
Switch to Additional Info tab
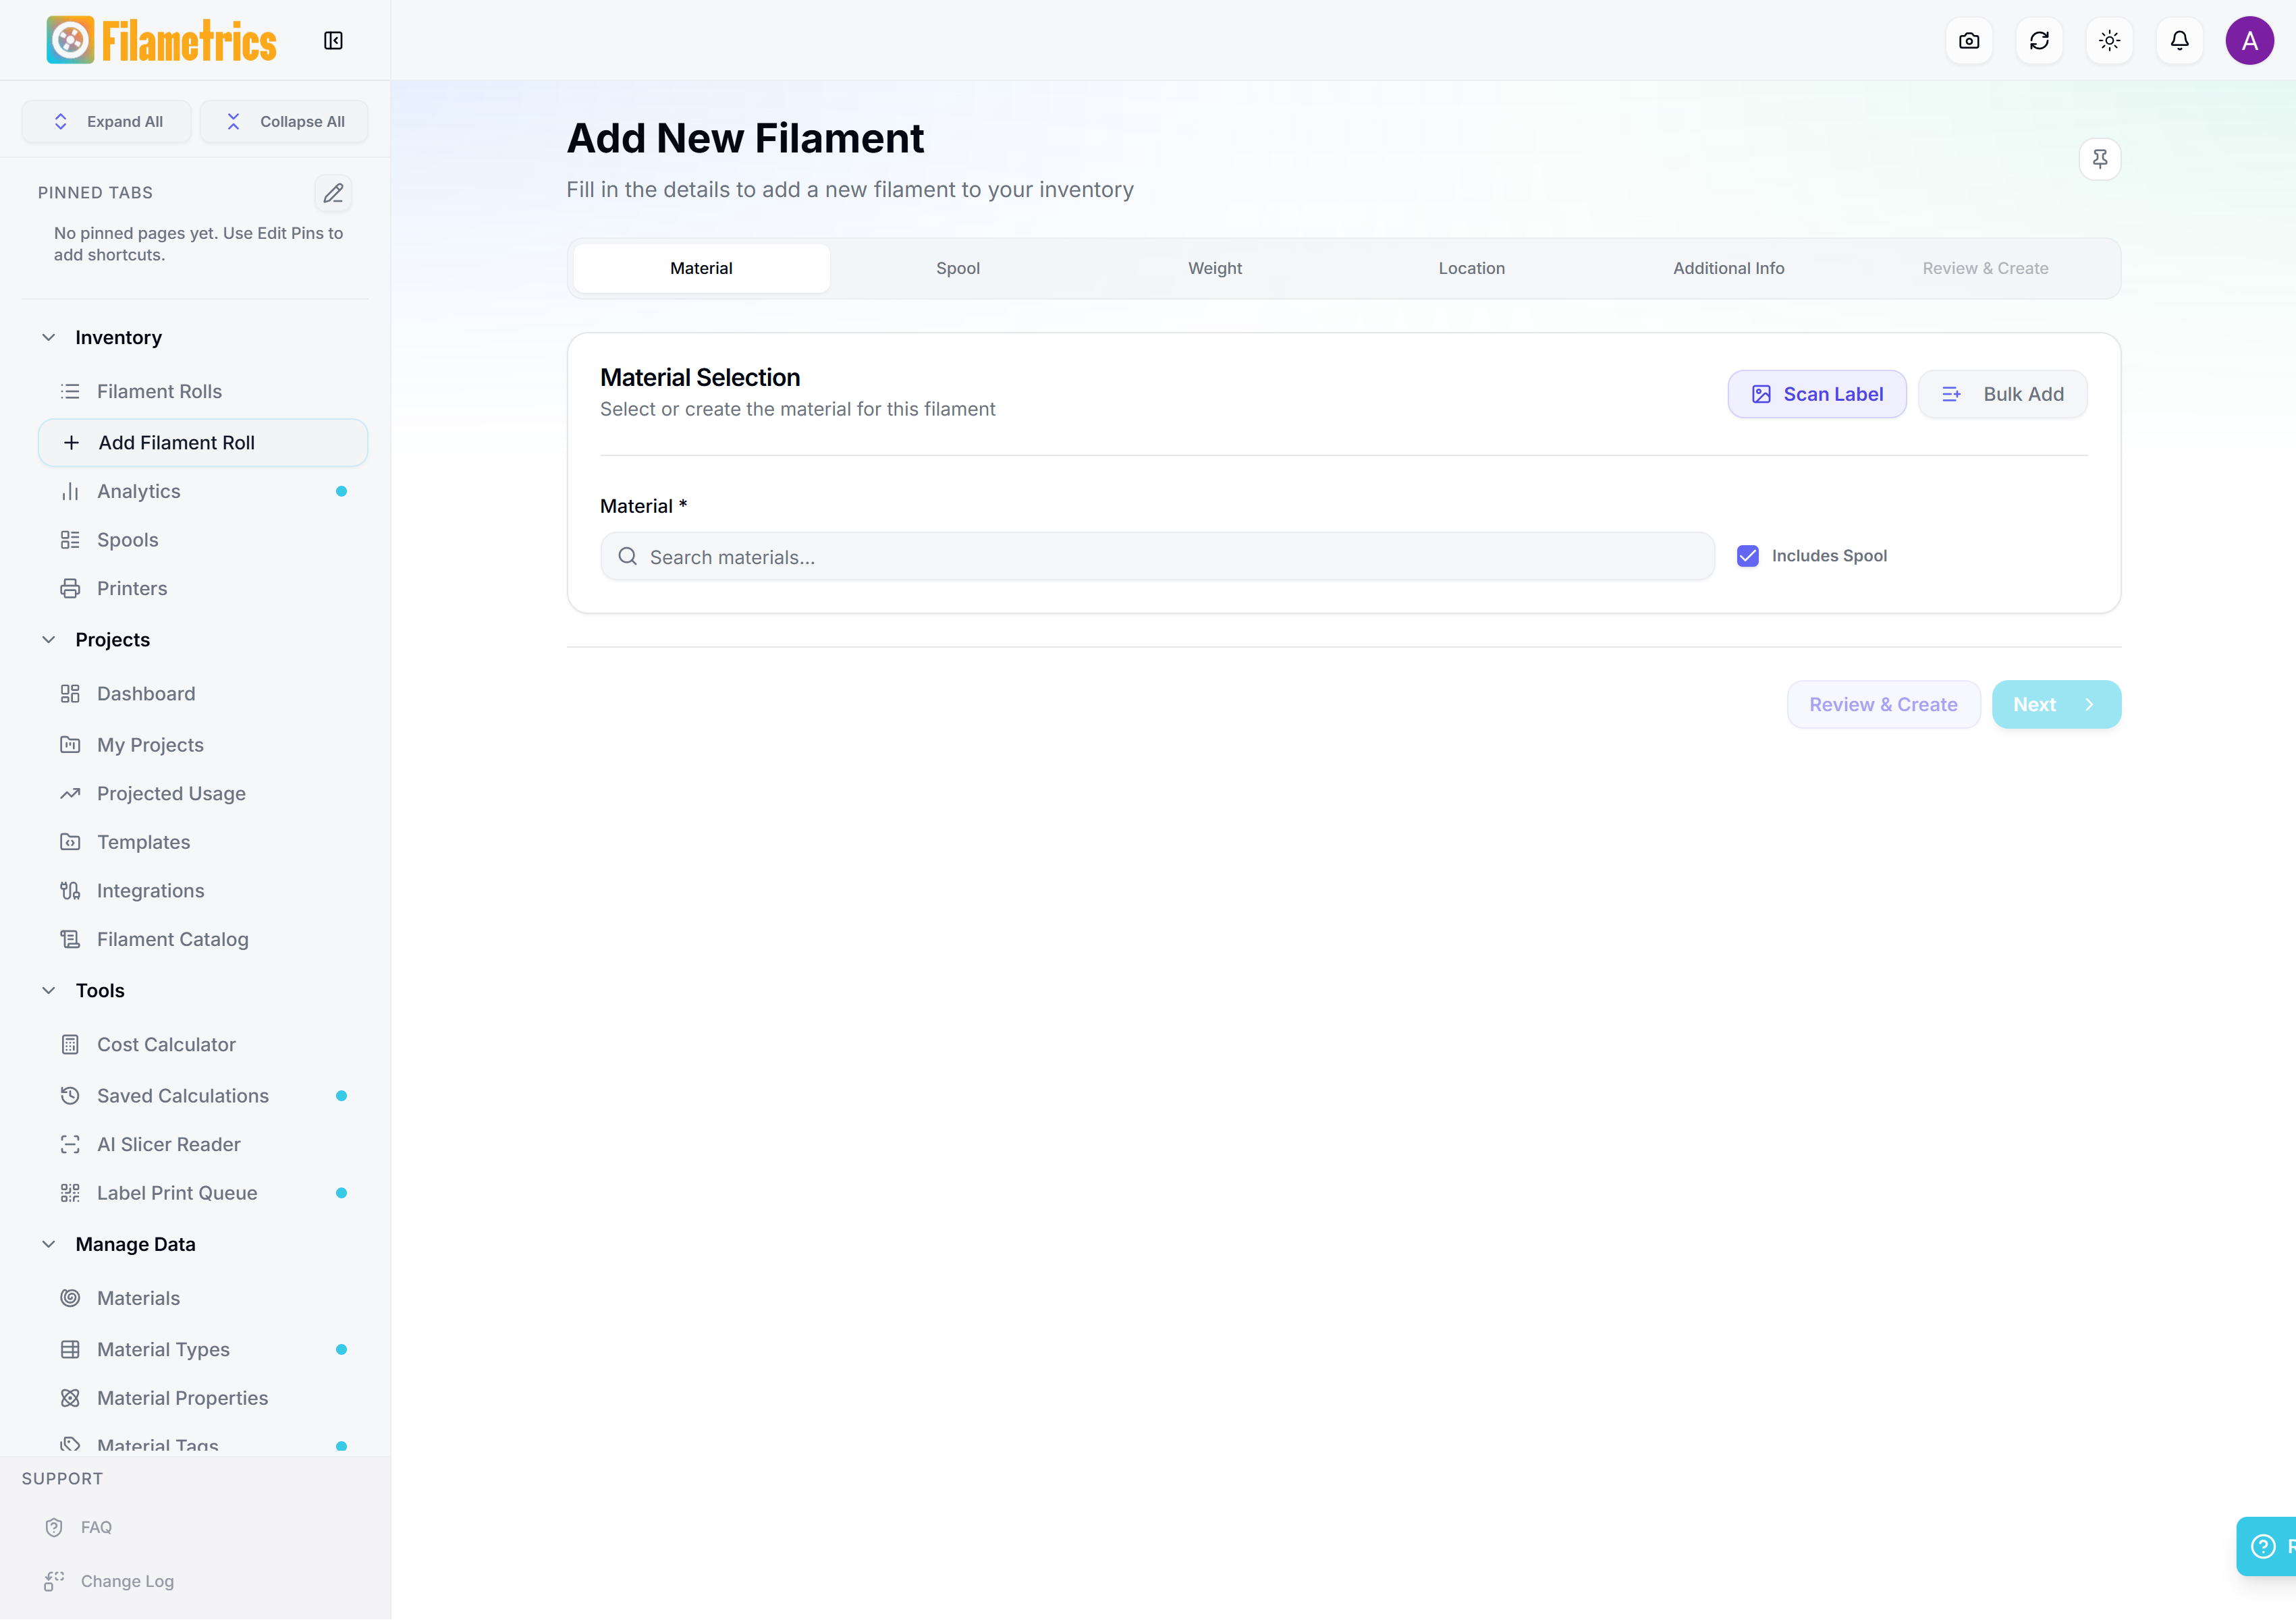tap(1728, 268)
